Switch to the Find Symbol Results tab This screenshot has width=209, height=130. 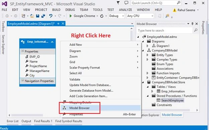coord(69,121)
